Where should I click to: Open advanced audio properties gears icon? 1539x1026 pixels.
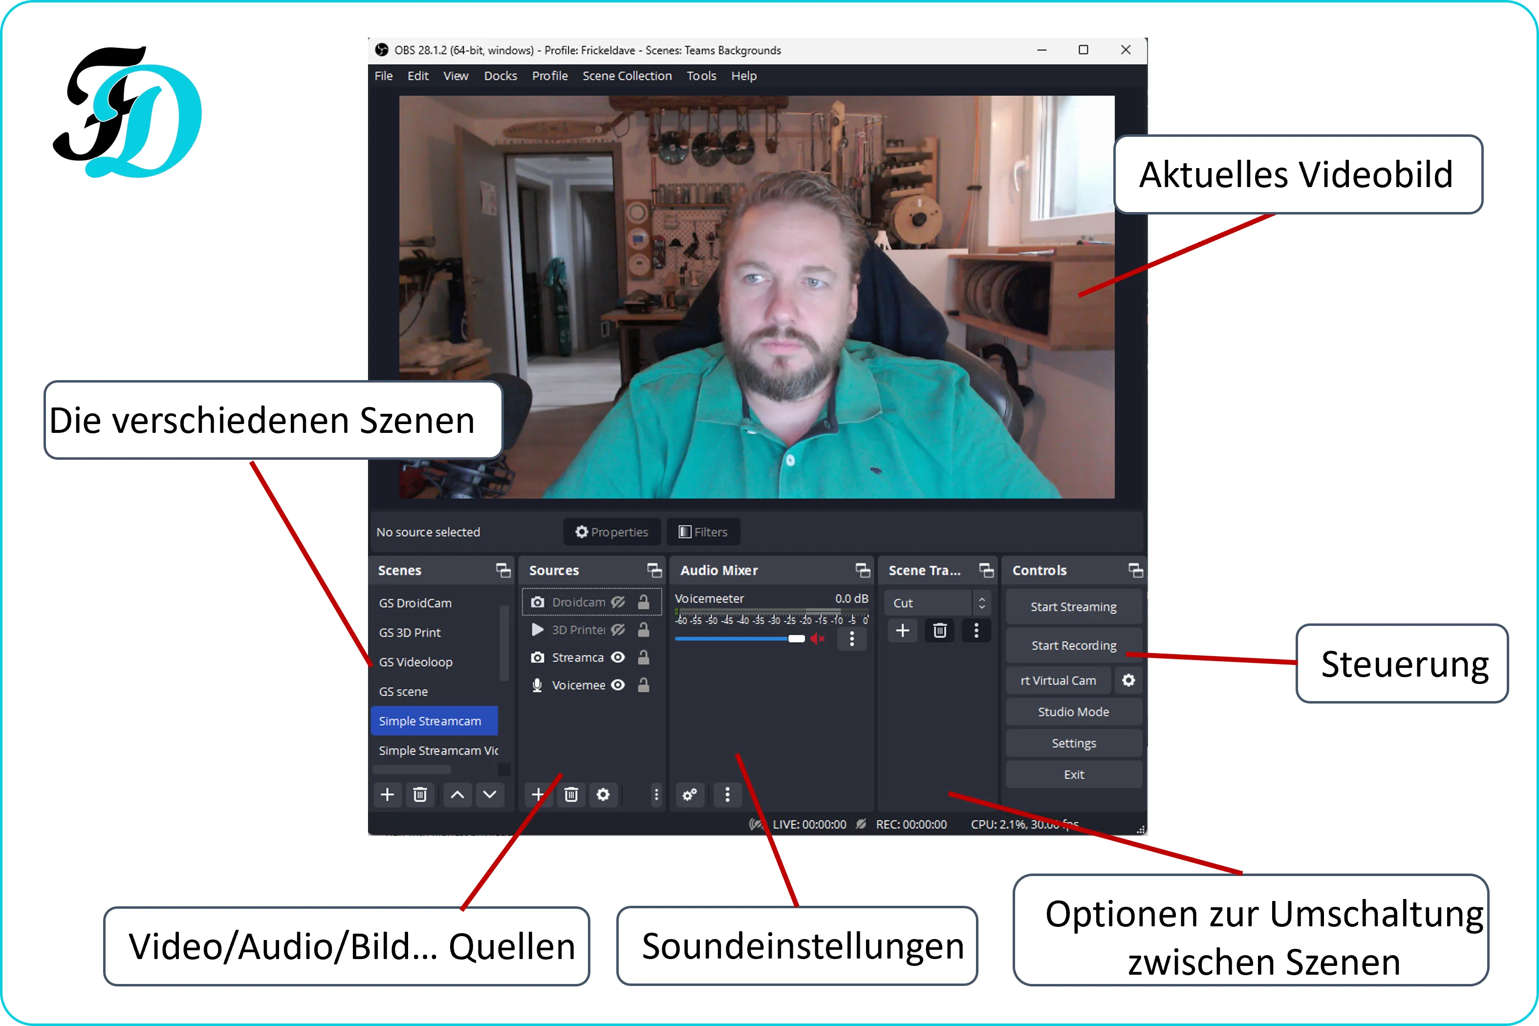pos(690,794)
